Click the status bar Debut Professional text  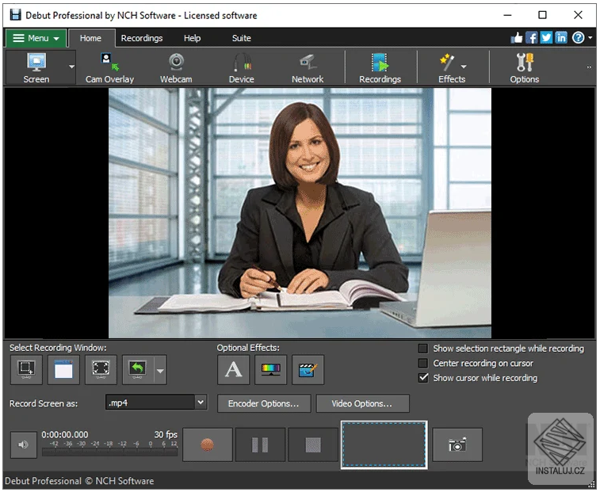[79, 481]
